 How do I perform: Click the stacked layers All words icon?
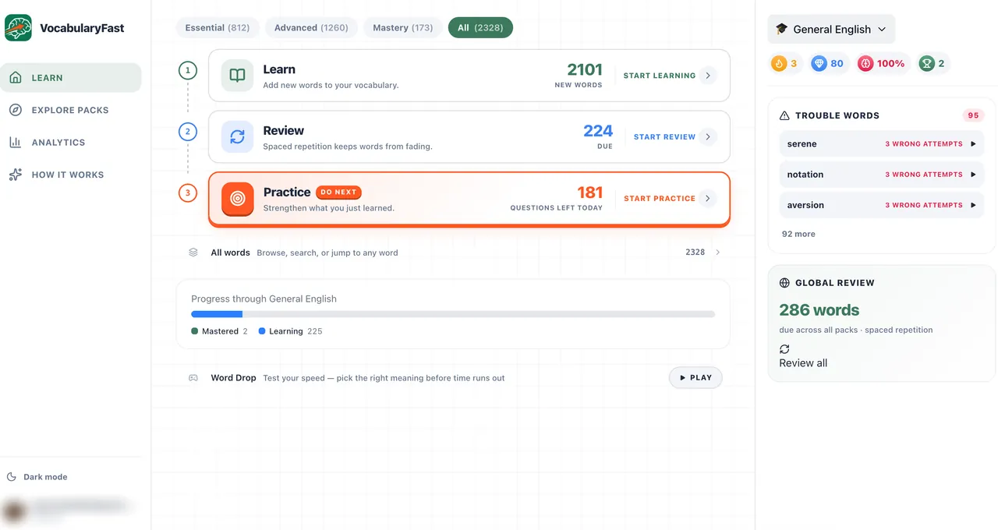193,253
